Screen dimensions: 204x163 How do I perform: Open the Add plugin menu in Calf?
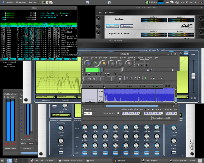pos(109,12)
